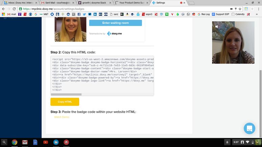Screen dimensions: 262x147
Task: Open the Facebook bookmark
Action: [79, 15]
